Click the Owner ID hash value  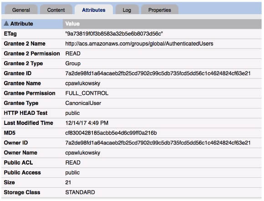158,143
